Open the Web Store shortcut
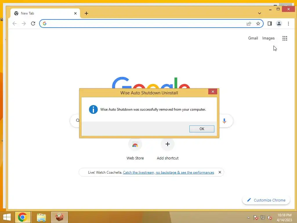 (x=135, y=150)
